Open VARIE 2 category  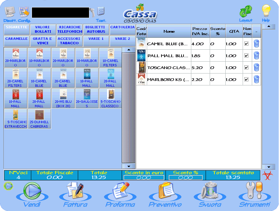122,41
